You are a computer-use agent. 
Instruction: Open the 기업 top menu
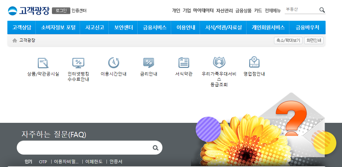pos(187,11)
